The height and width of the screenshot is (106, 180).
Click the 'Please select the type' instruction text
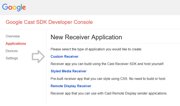coord(96,49)
